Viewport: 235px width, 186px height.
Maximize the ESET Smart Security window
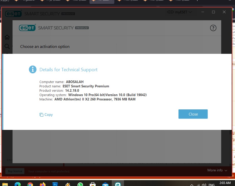point(214,12)
